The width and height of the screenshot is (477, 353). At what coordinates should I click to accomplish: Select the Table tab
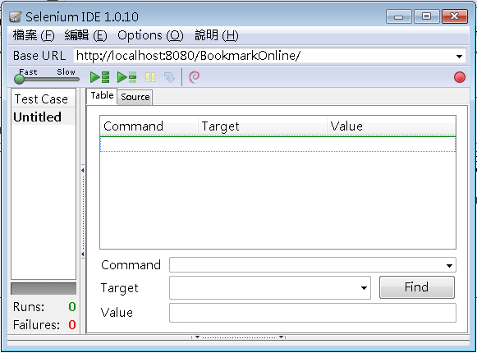(x=102, y=96)
